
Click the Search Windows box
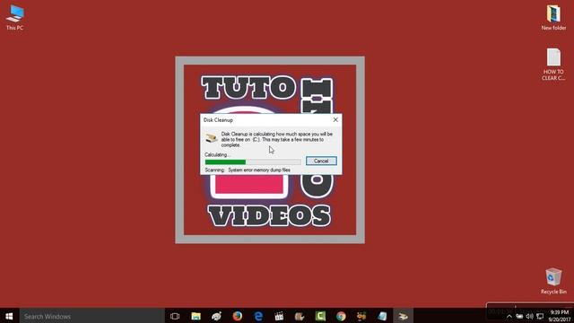pos(91,316)
